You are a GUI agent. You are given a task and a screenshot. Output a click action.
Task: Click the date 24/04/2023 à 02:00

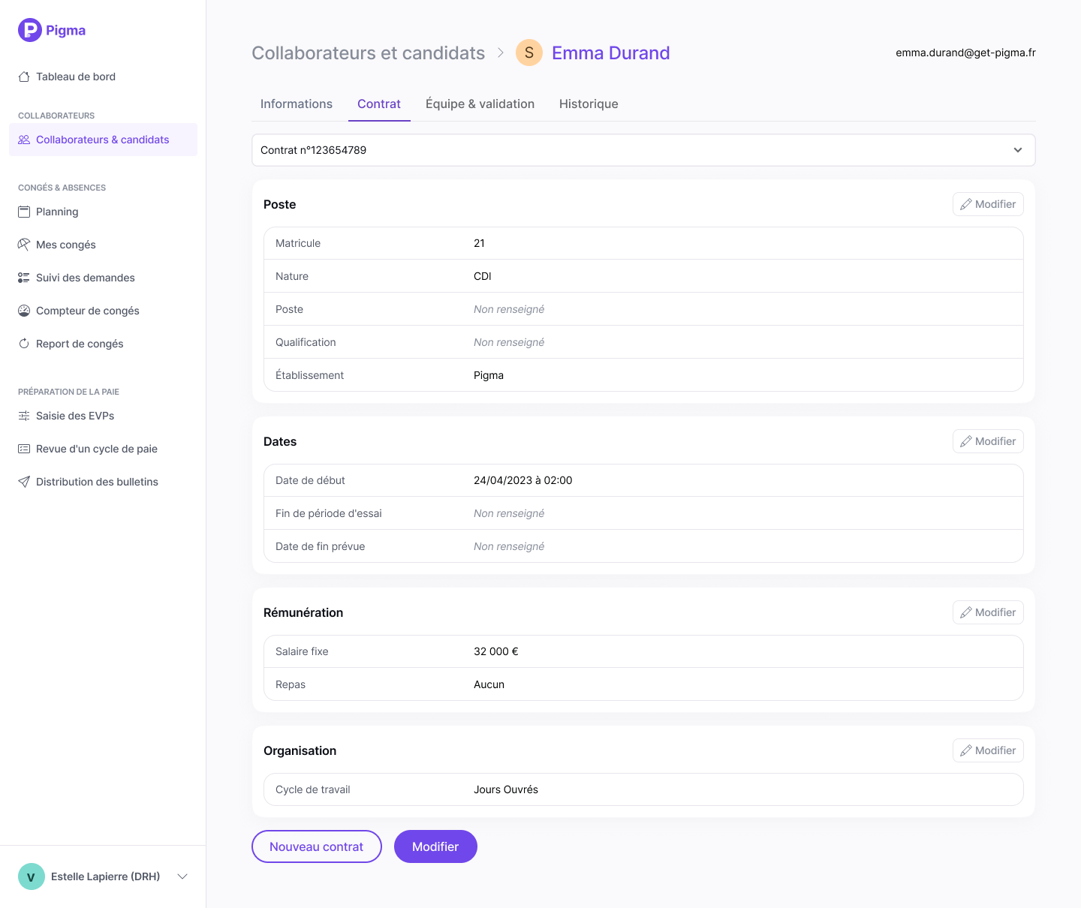523,480
